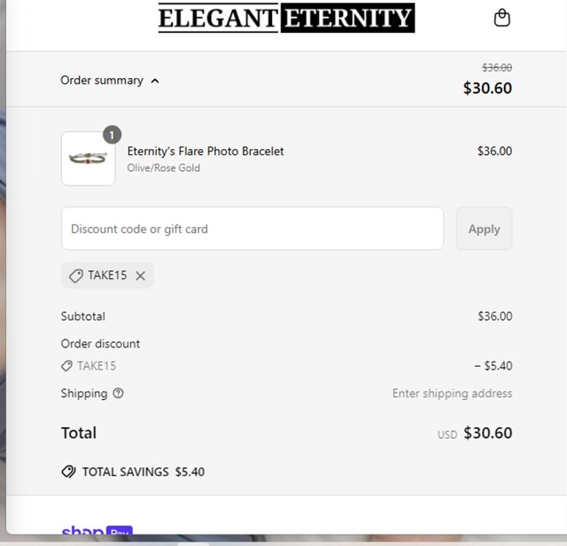Click the Enter shipping address text

(x=452, y=394)
